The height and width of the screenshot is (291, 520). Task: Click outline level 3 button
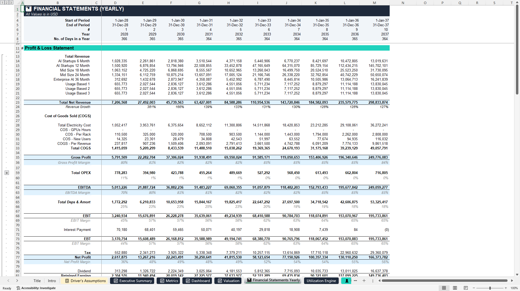click(x=11, y=2)
